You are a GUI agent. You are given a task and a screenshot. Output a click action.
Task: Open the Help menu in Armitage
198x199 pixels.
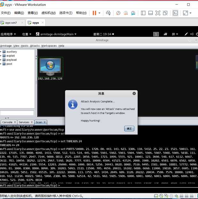coord(61,46)
